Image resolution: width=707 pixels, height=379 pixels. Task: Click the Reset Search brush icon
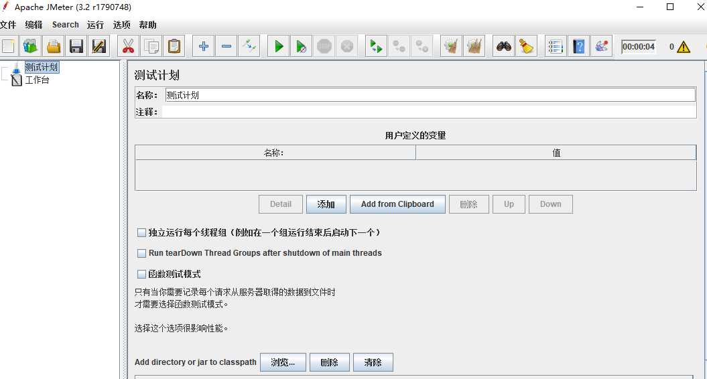point(526,46)
